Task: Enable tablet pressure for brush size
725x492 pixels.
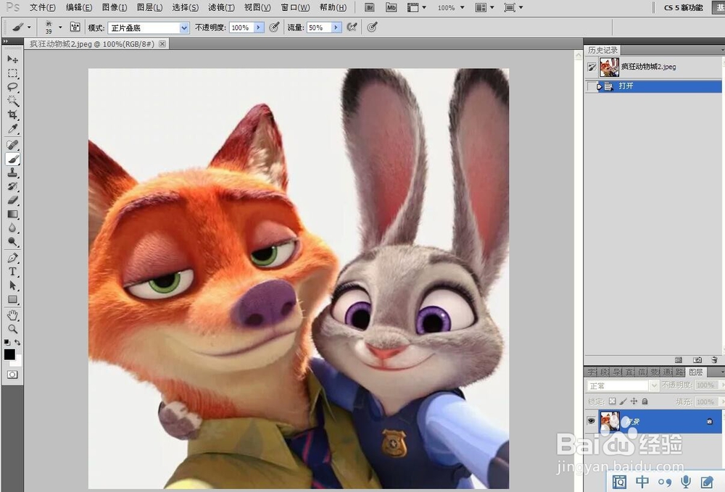Action: tap(372, 28)
